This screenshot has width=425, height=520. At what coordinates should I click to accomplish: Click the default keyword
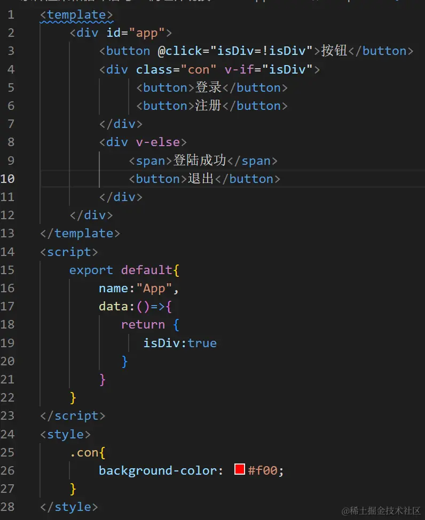146,270
